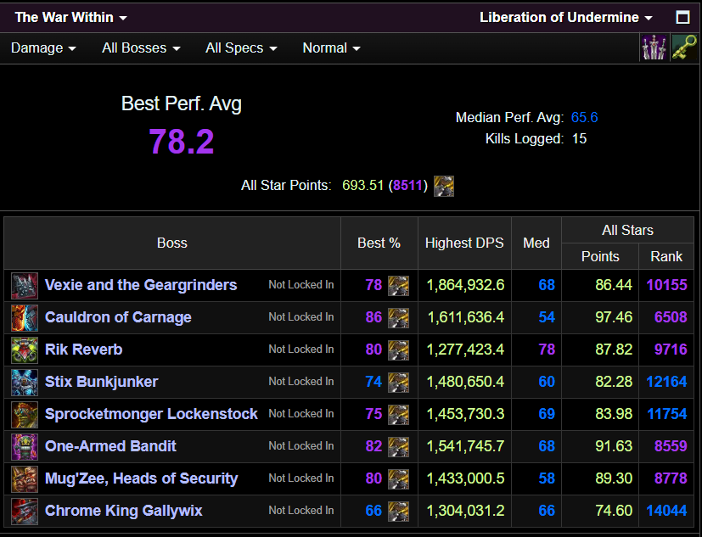Click the Cauldron of Carnage boss icon
Screen dimensions: 702x537
[x=25, y=317]
